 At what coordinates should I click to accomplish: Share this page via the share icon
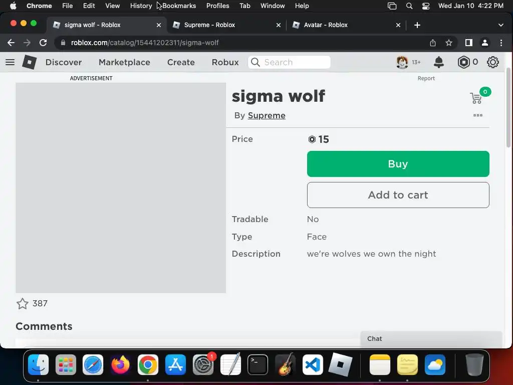point(433,43)
